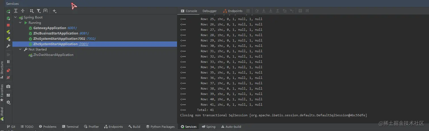
Task: Click Expand All in Services toolbar
Action: point(16,11)
